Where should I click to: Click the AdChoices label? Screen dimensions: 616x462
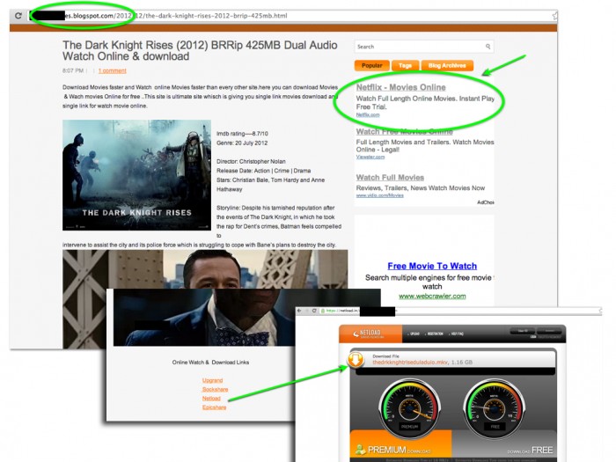[485, 202]
